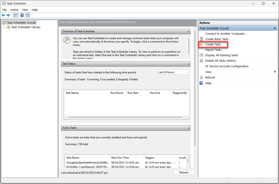Viewport: 279px width, 184px height.
Task: Open the Action menu
Action: point(14,10)
